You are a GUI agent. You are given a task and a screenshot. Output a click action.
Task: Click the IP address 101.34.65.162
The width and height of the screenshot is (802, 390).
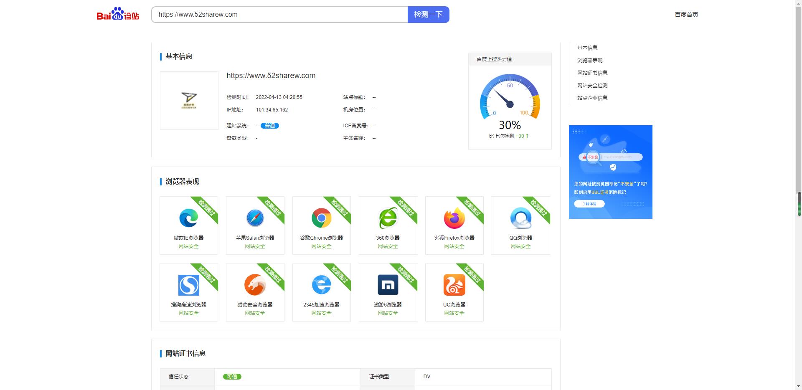click(272, 110)
